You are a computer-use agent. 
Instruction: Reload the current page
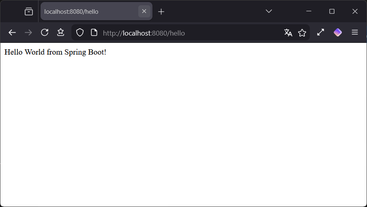(x=45, y=32)
